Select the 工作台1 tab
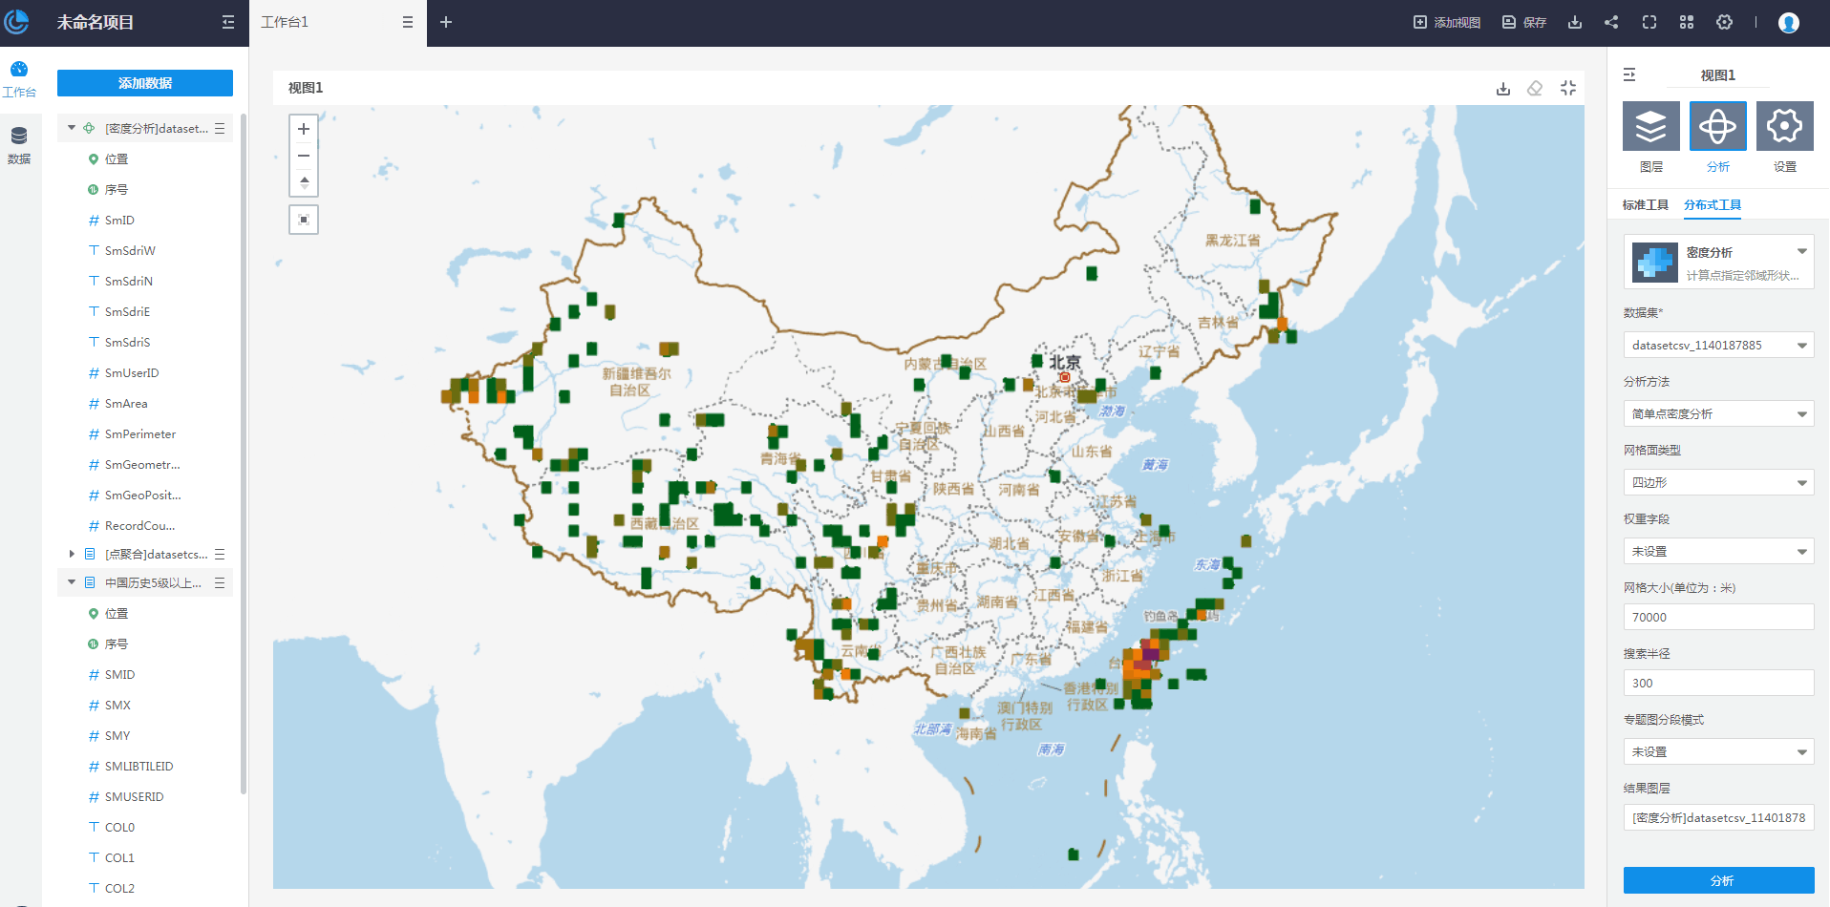The width and height of the screenshot is (1830, 907). (285, 22)
